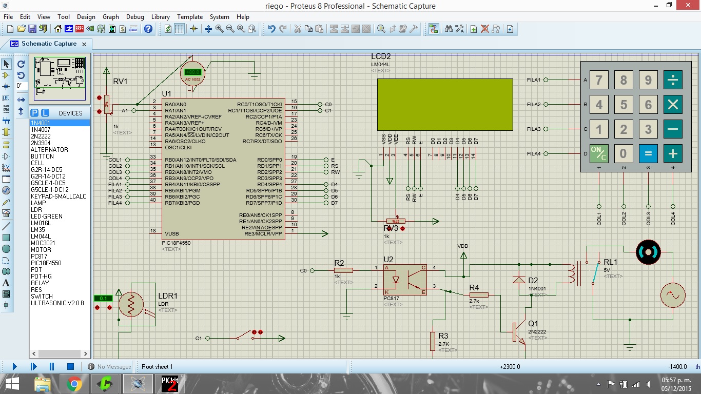Go to the Home page icon
The height and width of the screenshot is (394, 701).
(x=58, y=29)
